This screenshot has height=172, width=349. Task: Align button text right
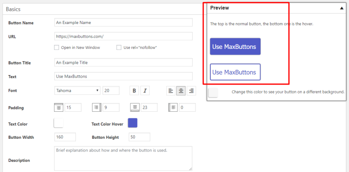[192, 91]
